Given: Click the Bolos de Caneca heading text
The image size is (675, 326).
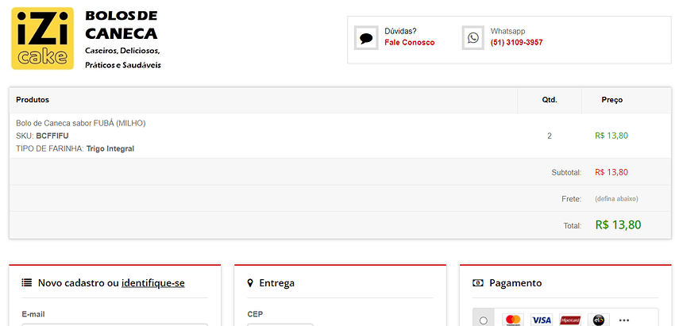Looking at the screenshot, I should click(121, 25).
